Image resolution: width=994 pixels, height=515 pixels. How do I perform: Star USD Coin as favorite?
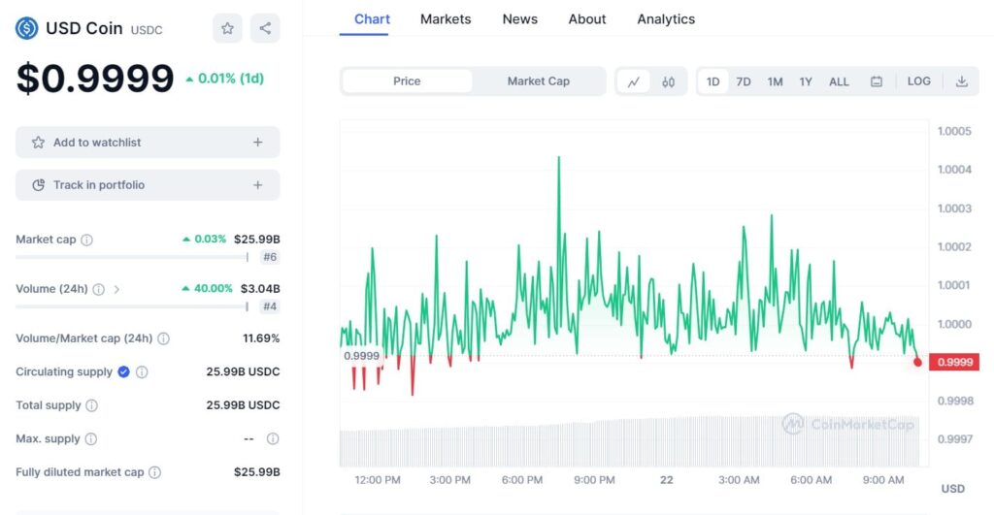tap(227, 28)
